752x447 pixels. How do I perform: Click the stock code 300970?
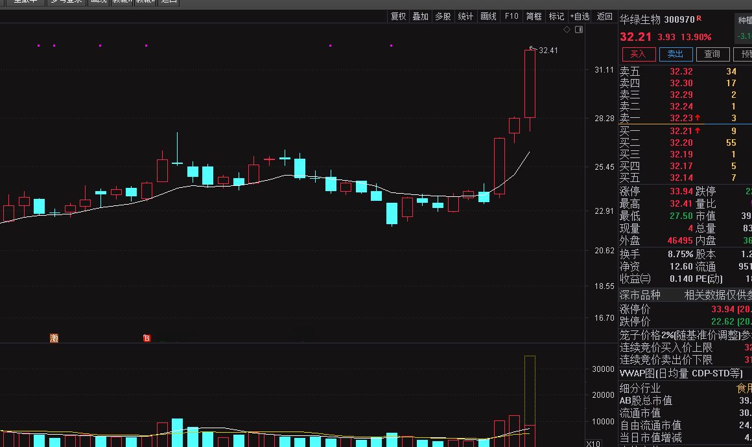[679, 19]
